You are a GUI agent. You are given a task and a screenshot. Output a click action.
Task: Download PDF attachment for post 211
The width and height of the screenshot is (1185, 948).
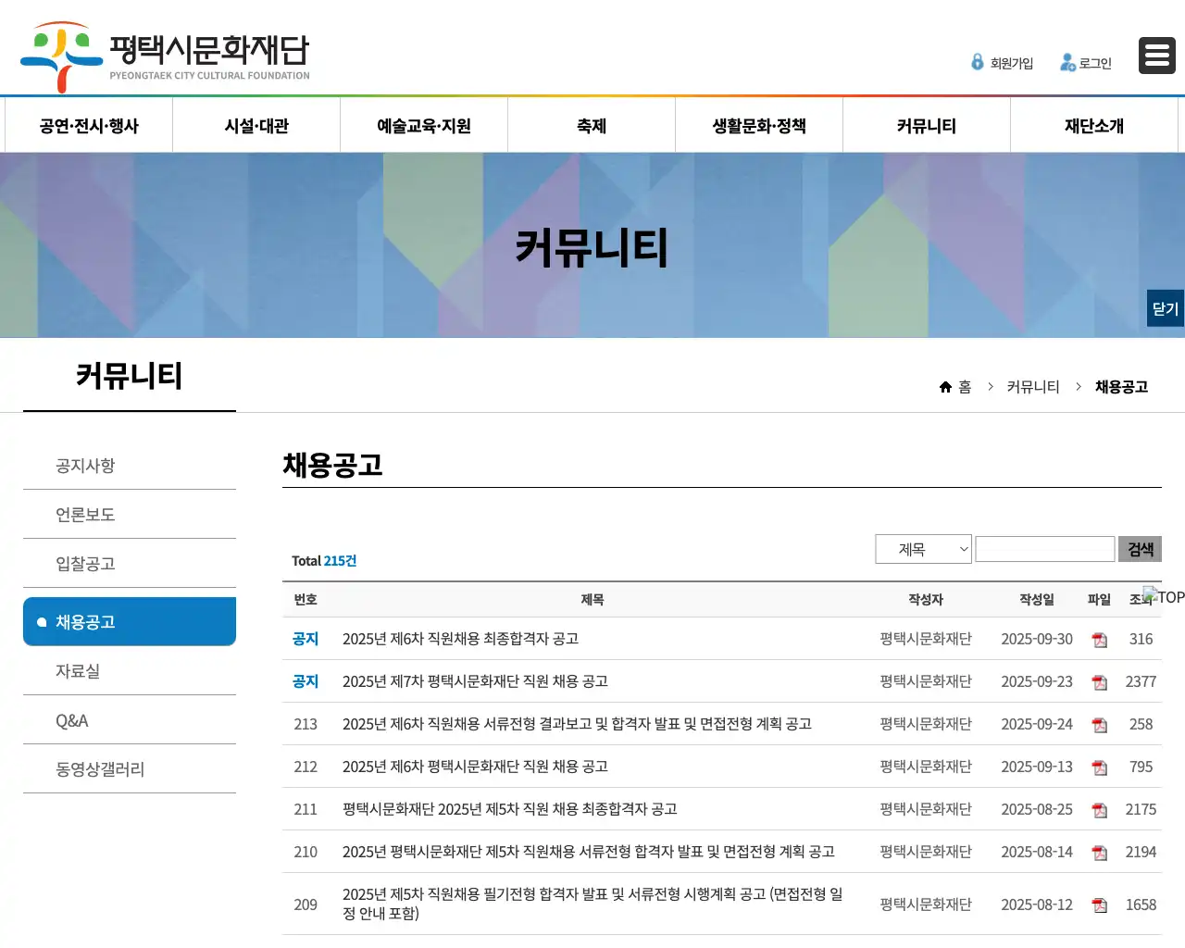coord(1099,810)
